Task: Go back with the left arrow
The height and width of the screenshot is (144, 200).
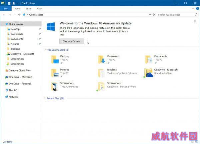Action: point(4,15)
